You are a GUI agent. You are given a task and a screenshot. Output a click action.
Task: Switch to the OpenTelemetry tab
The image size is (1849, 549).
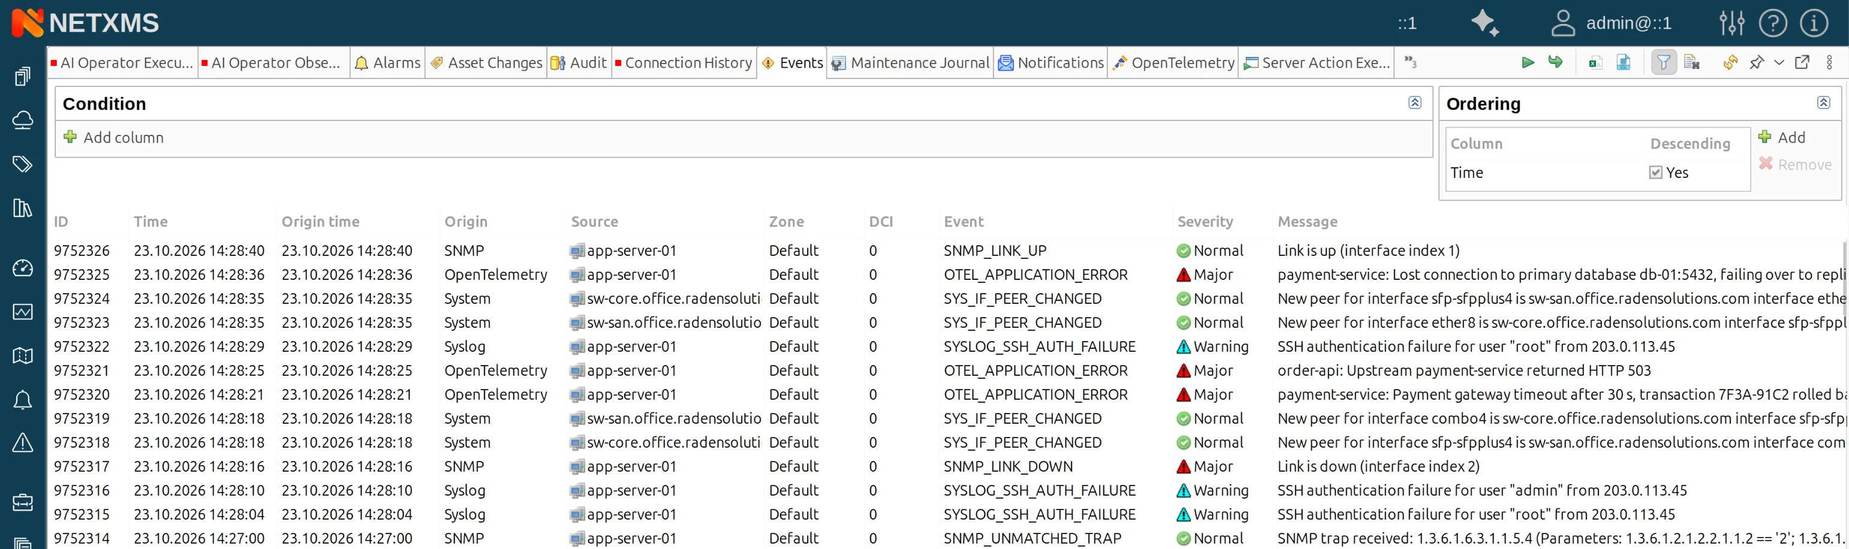(1173, 62)
